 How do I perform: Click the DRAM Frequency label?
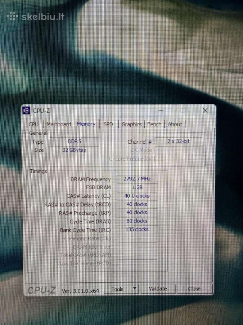90,179
